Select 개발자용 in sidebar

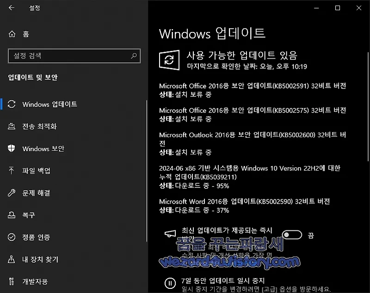73,281
